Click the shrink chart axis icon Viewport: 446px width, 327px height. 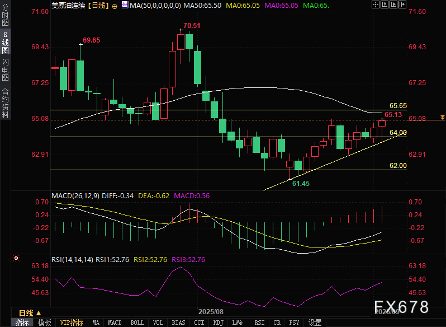click(385, 4)
